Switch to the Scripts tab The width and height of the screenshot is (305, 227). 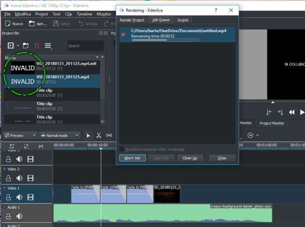tap(183, 20)
